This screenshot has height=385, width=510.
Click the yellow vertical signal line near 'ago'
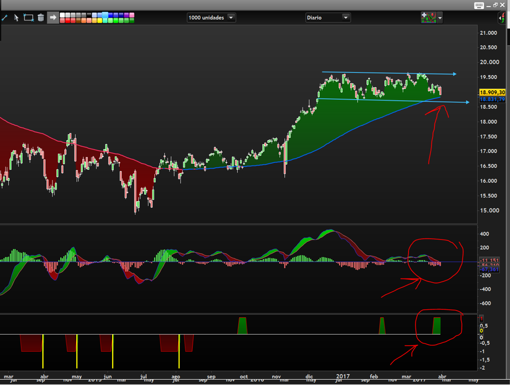click(179, 351)
